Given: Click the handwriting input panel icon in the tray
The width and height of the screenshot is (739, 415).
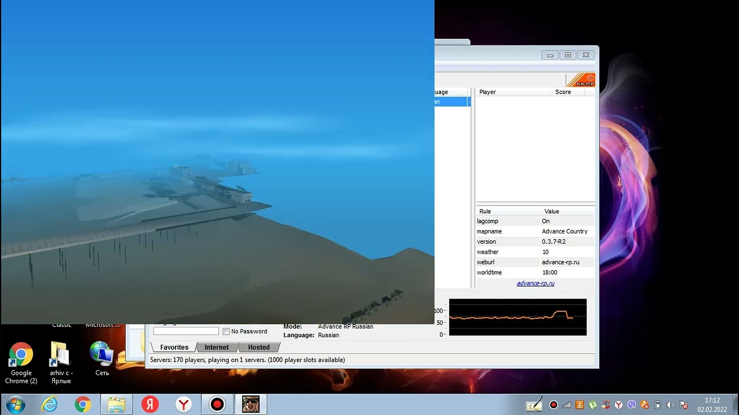Looking at the screenshot, I should coord(535,405).
